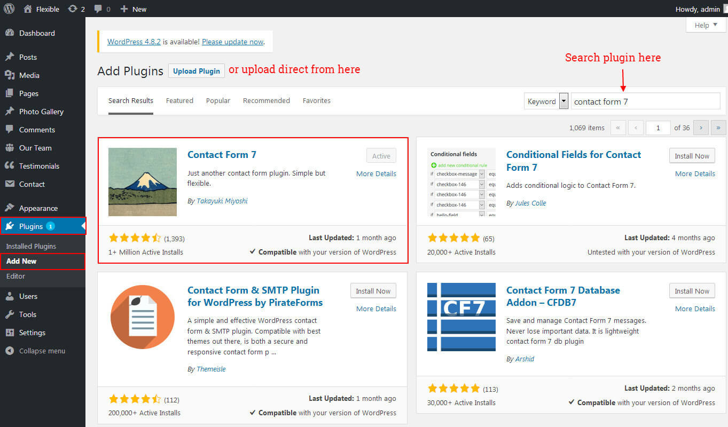728x427 pixels.
Task: Open the comments bubble icon in admin bar
Action: pos(98,9)
